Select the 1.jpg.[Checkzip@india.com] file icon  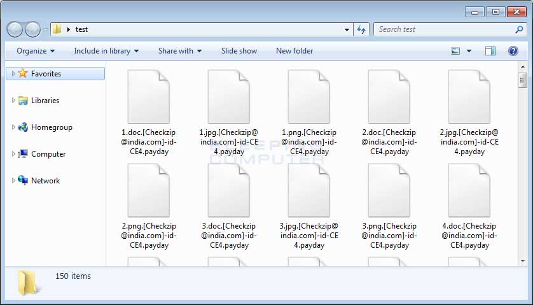pyautogui.click(x=229, y=97)
